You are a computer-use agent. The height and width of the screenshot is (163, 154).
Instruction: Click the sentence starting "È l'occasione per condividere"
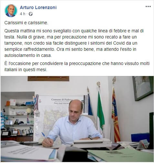(77, 67)
